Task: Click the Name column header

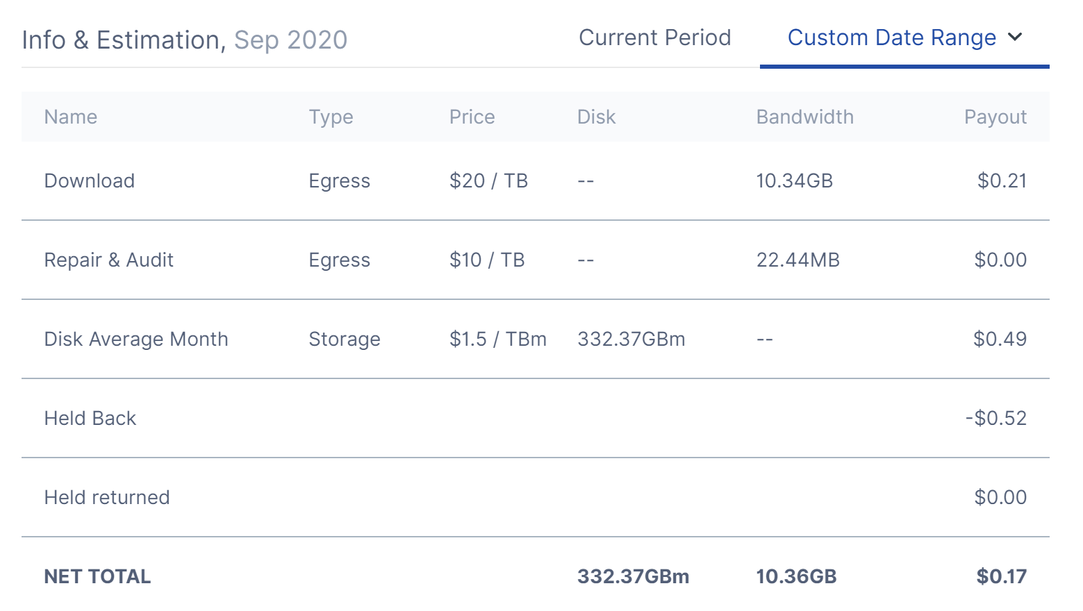Action: (x=71, y=117)
